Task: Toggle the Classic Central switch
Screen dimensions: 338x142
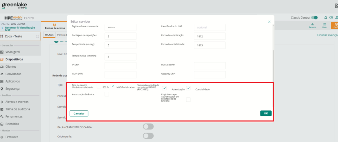Action: [x=314, y=18]
